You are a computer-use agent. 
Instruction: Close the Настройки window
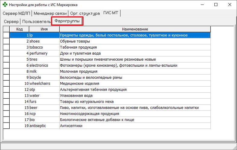tap(230, 5)
